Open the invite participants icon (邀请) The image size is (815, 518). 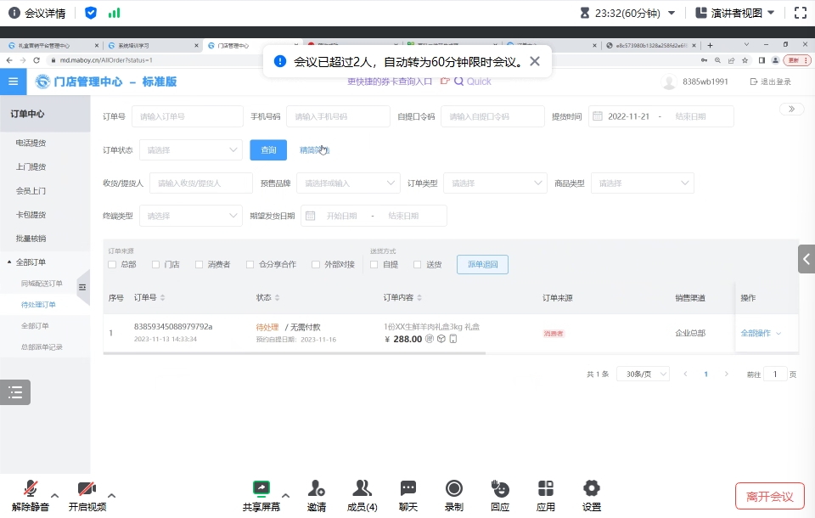[x=317, y=489]
